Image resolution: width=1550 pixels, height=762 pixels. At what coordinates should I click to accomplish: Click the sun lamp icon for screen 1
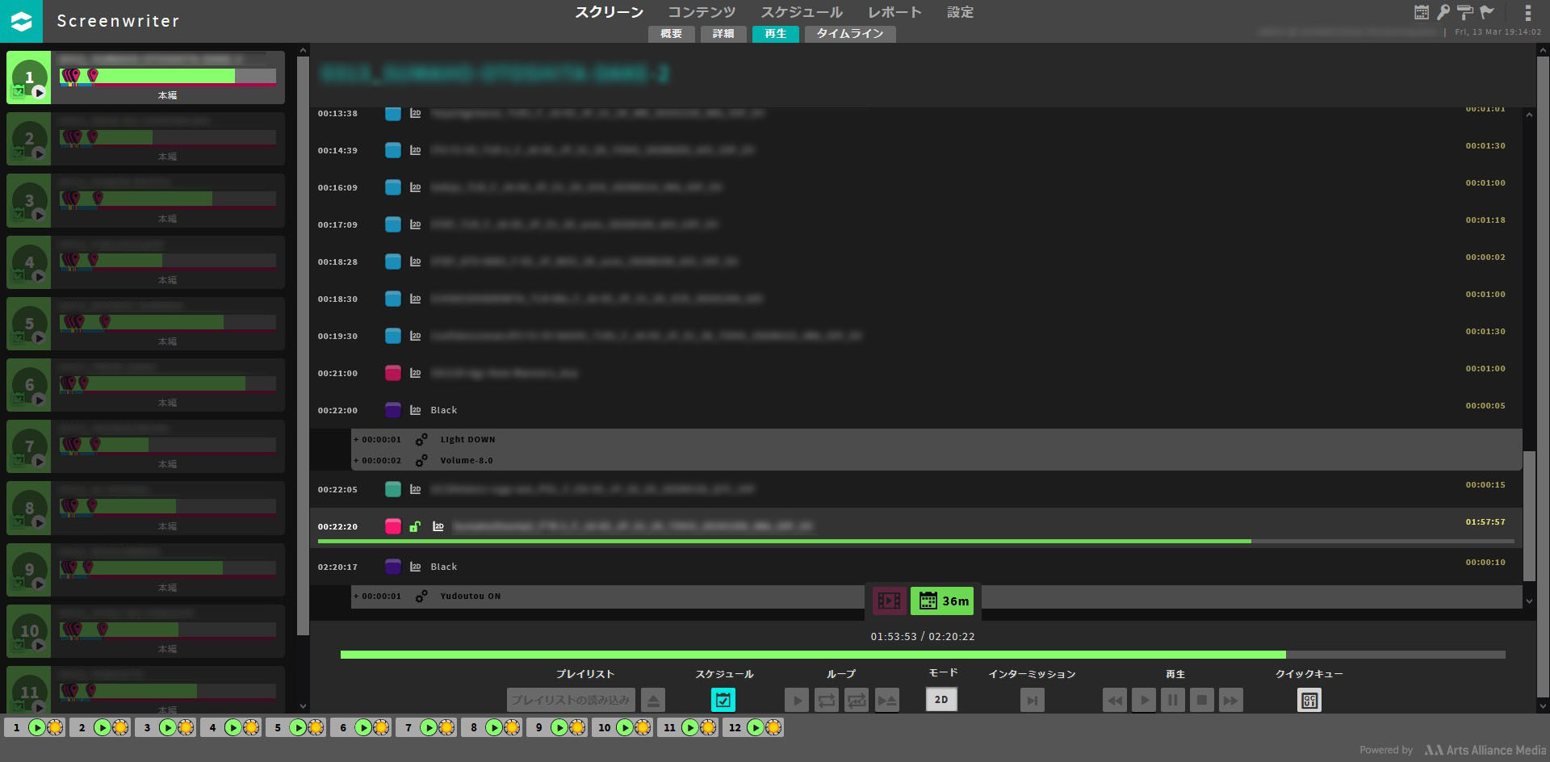click(55, 727)
